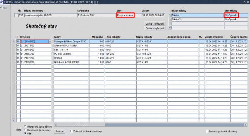Select row with inventory number 01-21899/00

(x=36, y=62)
